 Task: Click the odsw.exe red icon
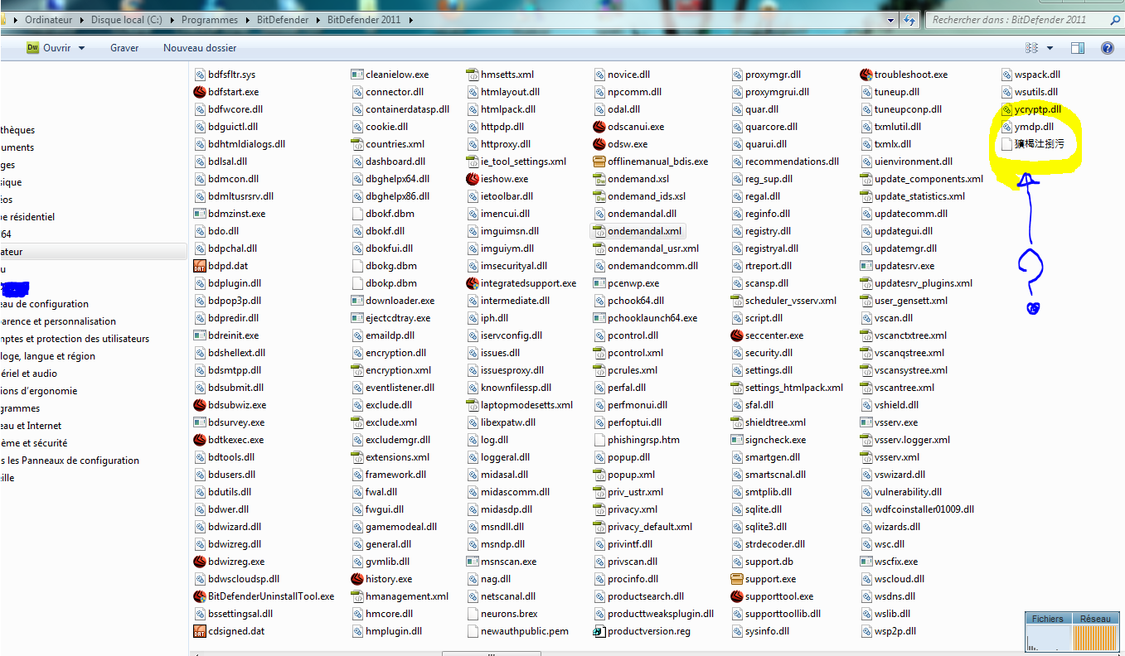pos(599,144)
